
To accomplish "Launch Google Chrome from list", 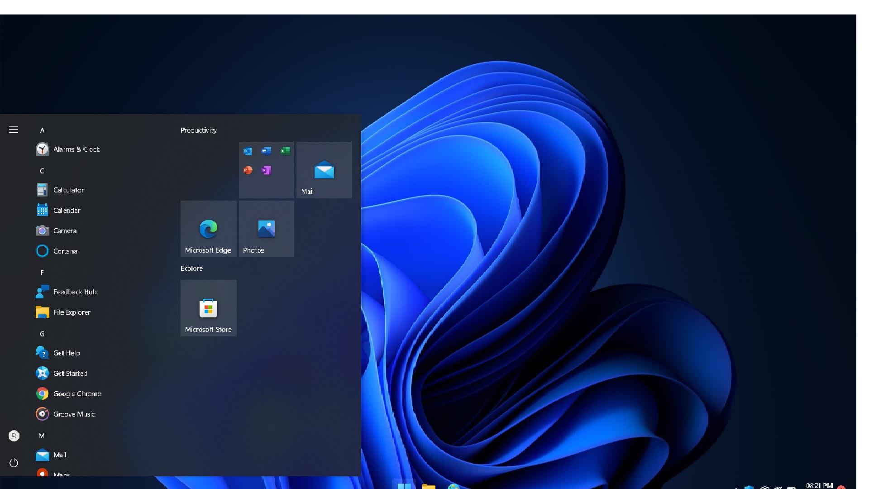I will [x=69, y=394].
